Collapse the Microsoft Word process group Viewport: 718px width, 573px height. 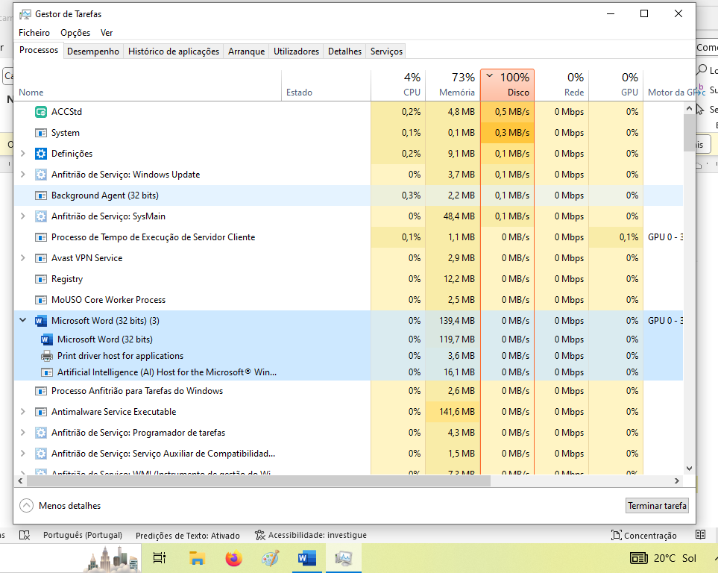pos(22,321)
